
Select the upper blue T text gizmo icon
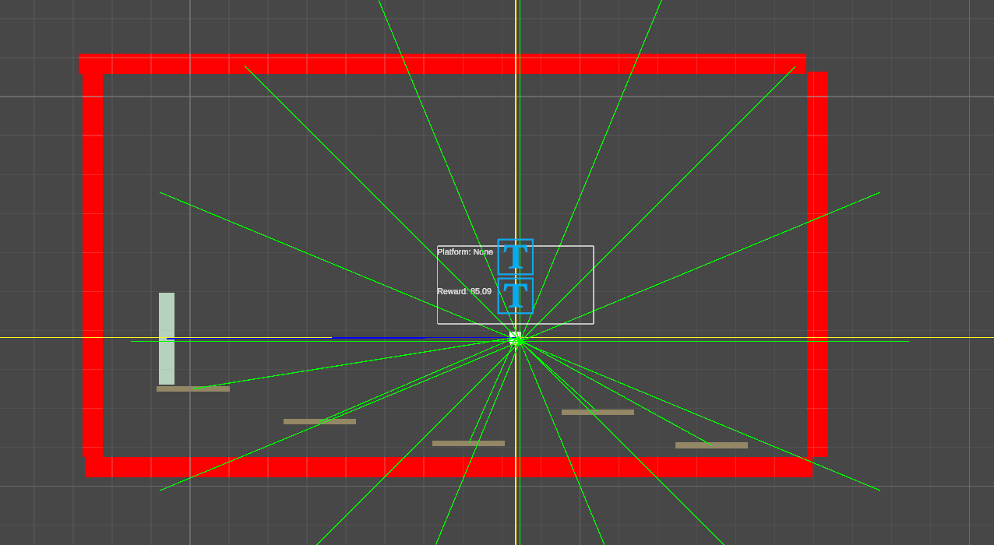tap(515, 257)
